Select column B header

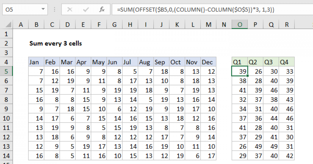coord(36,25)
